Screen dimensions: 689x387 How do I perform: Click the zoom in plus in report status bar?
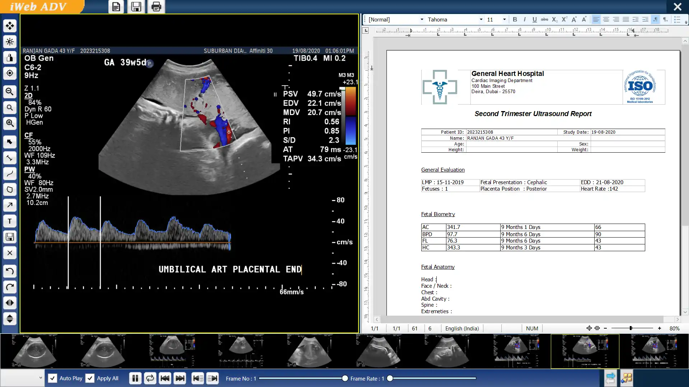pyautogui.click(x=660, y=328)
